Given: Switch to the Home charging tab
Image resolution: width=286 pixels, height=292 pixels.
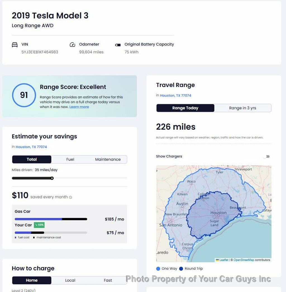Looking at the screenshot, I should click(32, 280).
